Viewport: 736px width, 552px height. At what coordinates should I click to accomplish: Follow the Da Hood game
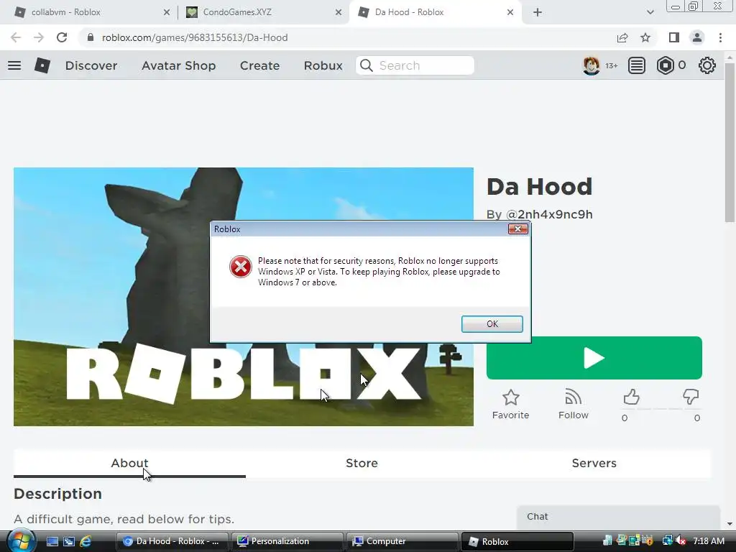pyautogui.click(x=573, y=404)
